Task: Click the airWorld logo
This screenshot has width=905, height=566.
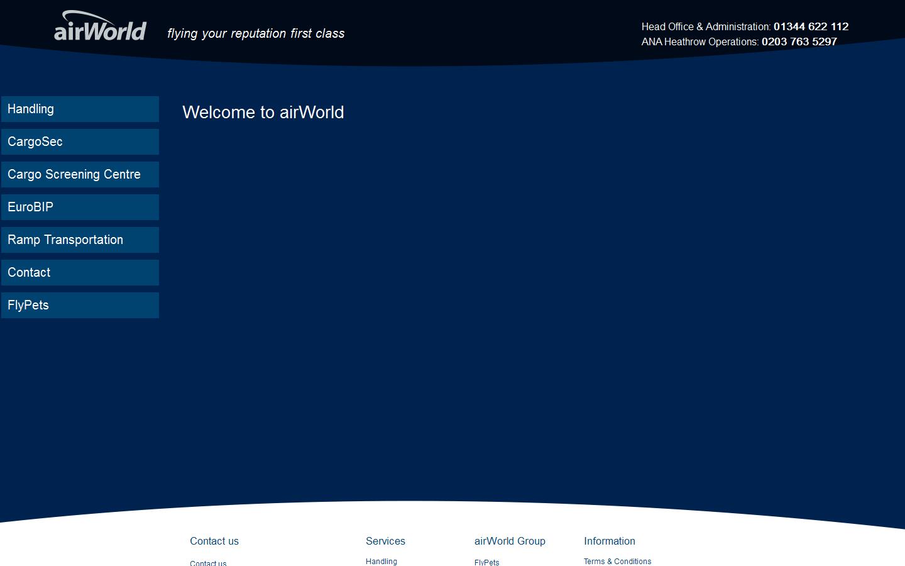Action: (x=99, y=25)
